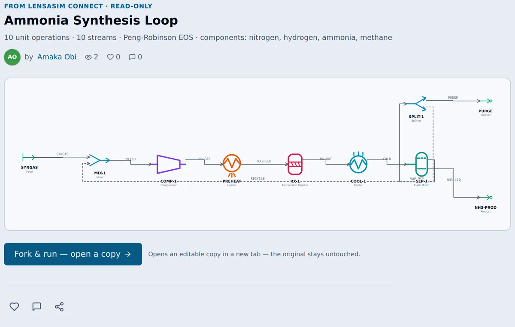The image size is (515, 327).
Task: Click Fork & run — open a copy
Action: coord(73,254)
